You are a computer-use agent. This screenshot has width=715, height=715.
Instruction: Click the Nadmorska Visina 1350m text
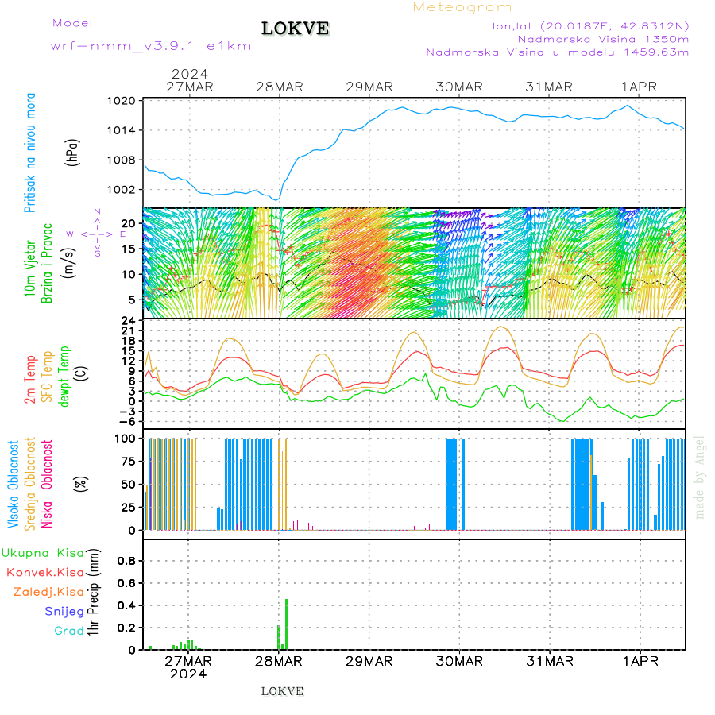(x=603, y=39)
